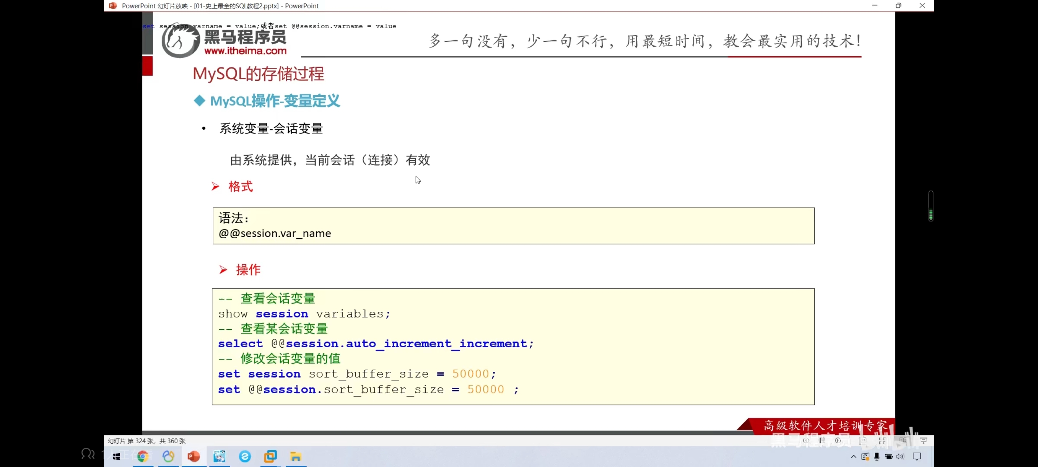Open the slide menu icon in status bar

click(x=822, y=441)
